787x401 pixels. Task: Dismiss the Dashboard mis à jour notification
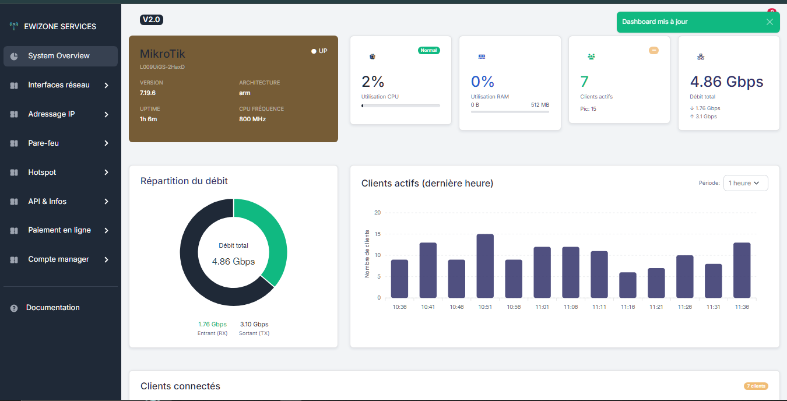tap(770, 22)
